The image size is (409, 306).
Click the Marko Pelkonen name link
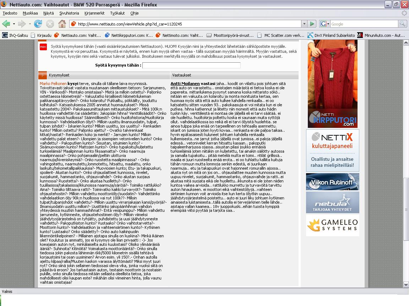[53, 84]
